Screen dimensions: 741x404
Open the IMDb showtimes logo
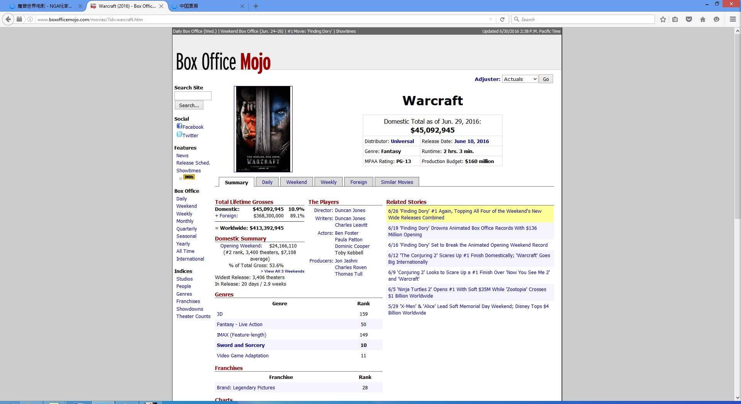189,177
